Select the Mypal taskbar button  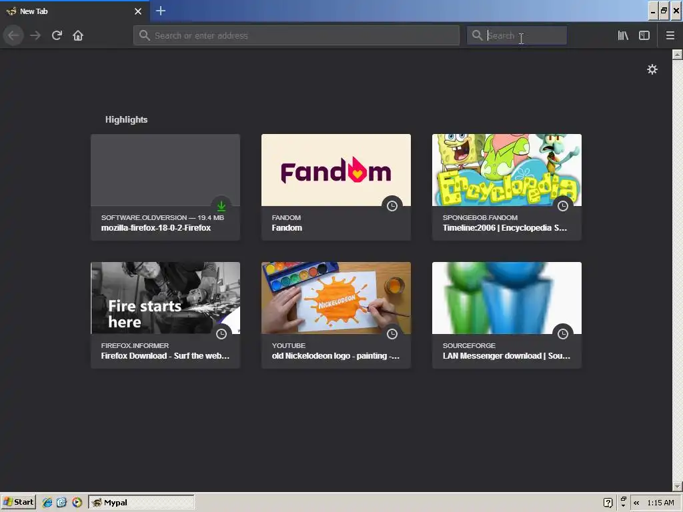141,503
